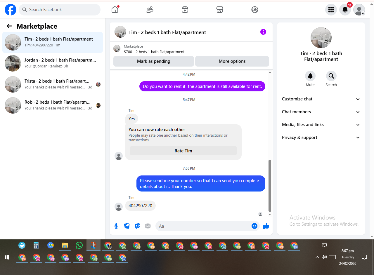
Task: Click the taskbar volume speaker icon
Action: pos(324,257)
